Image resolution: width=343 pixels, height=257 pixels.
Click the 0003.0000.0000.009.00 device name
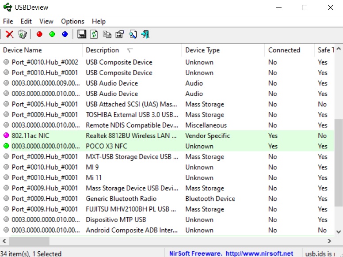[x=46, y=83]
